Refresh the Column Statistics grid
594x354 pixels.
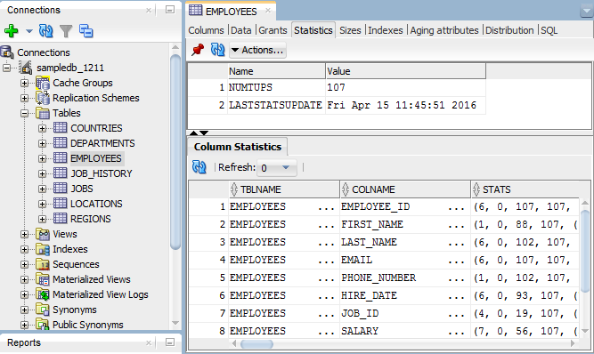coord(199,167)
